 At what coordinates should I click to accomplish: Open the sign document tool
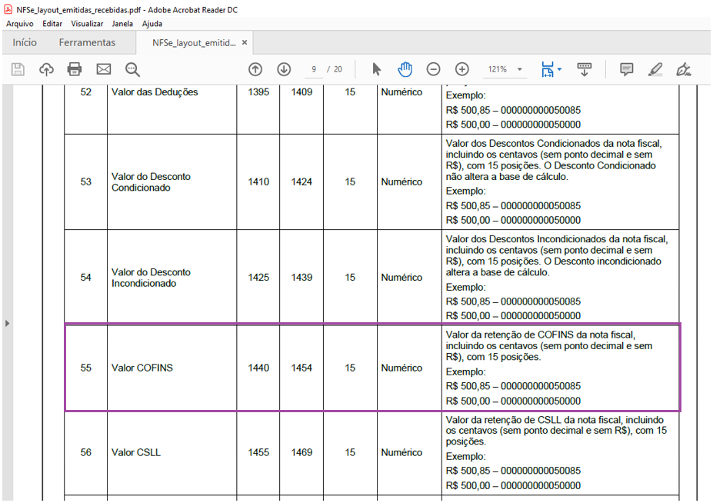pyautogui.click(x=684, y=69)
